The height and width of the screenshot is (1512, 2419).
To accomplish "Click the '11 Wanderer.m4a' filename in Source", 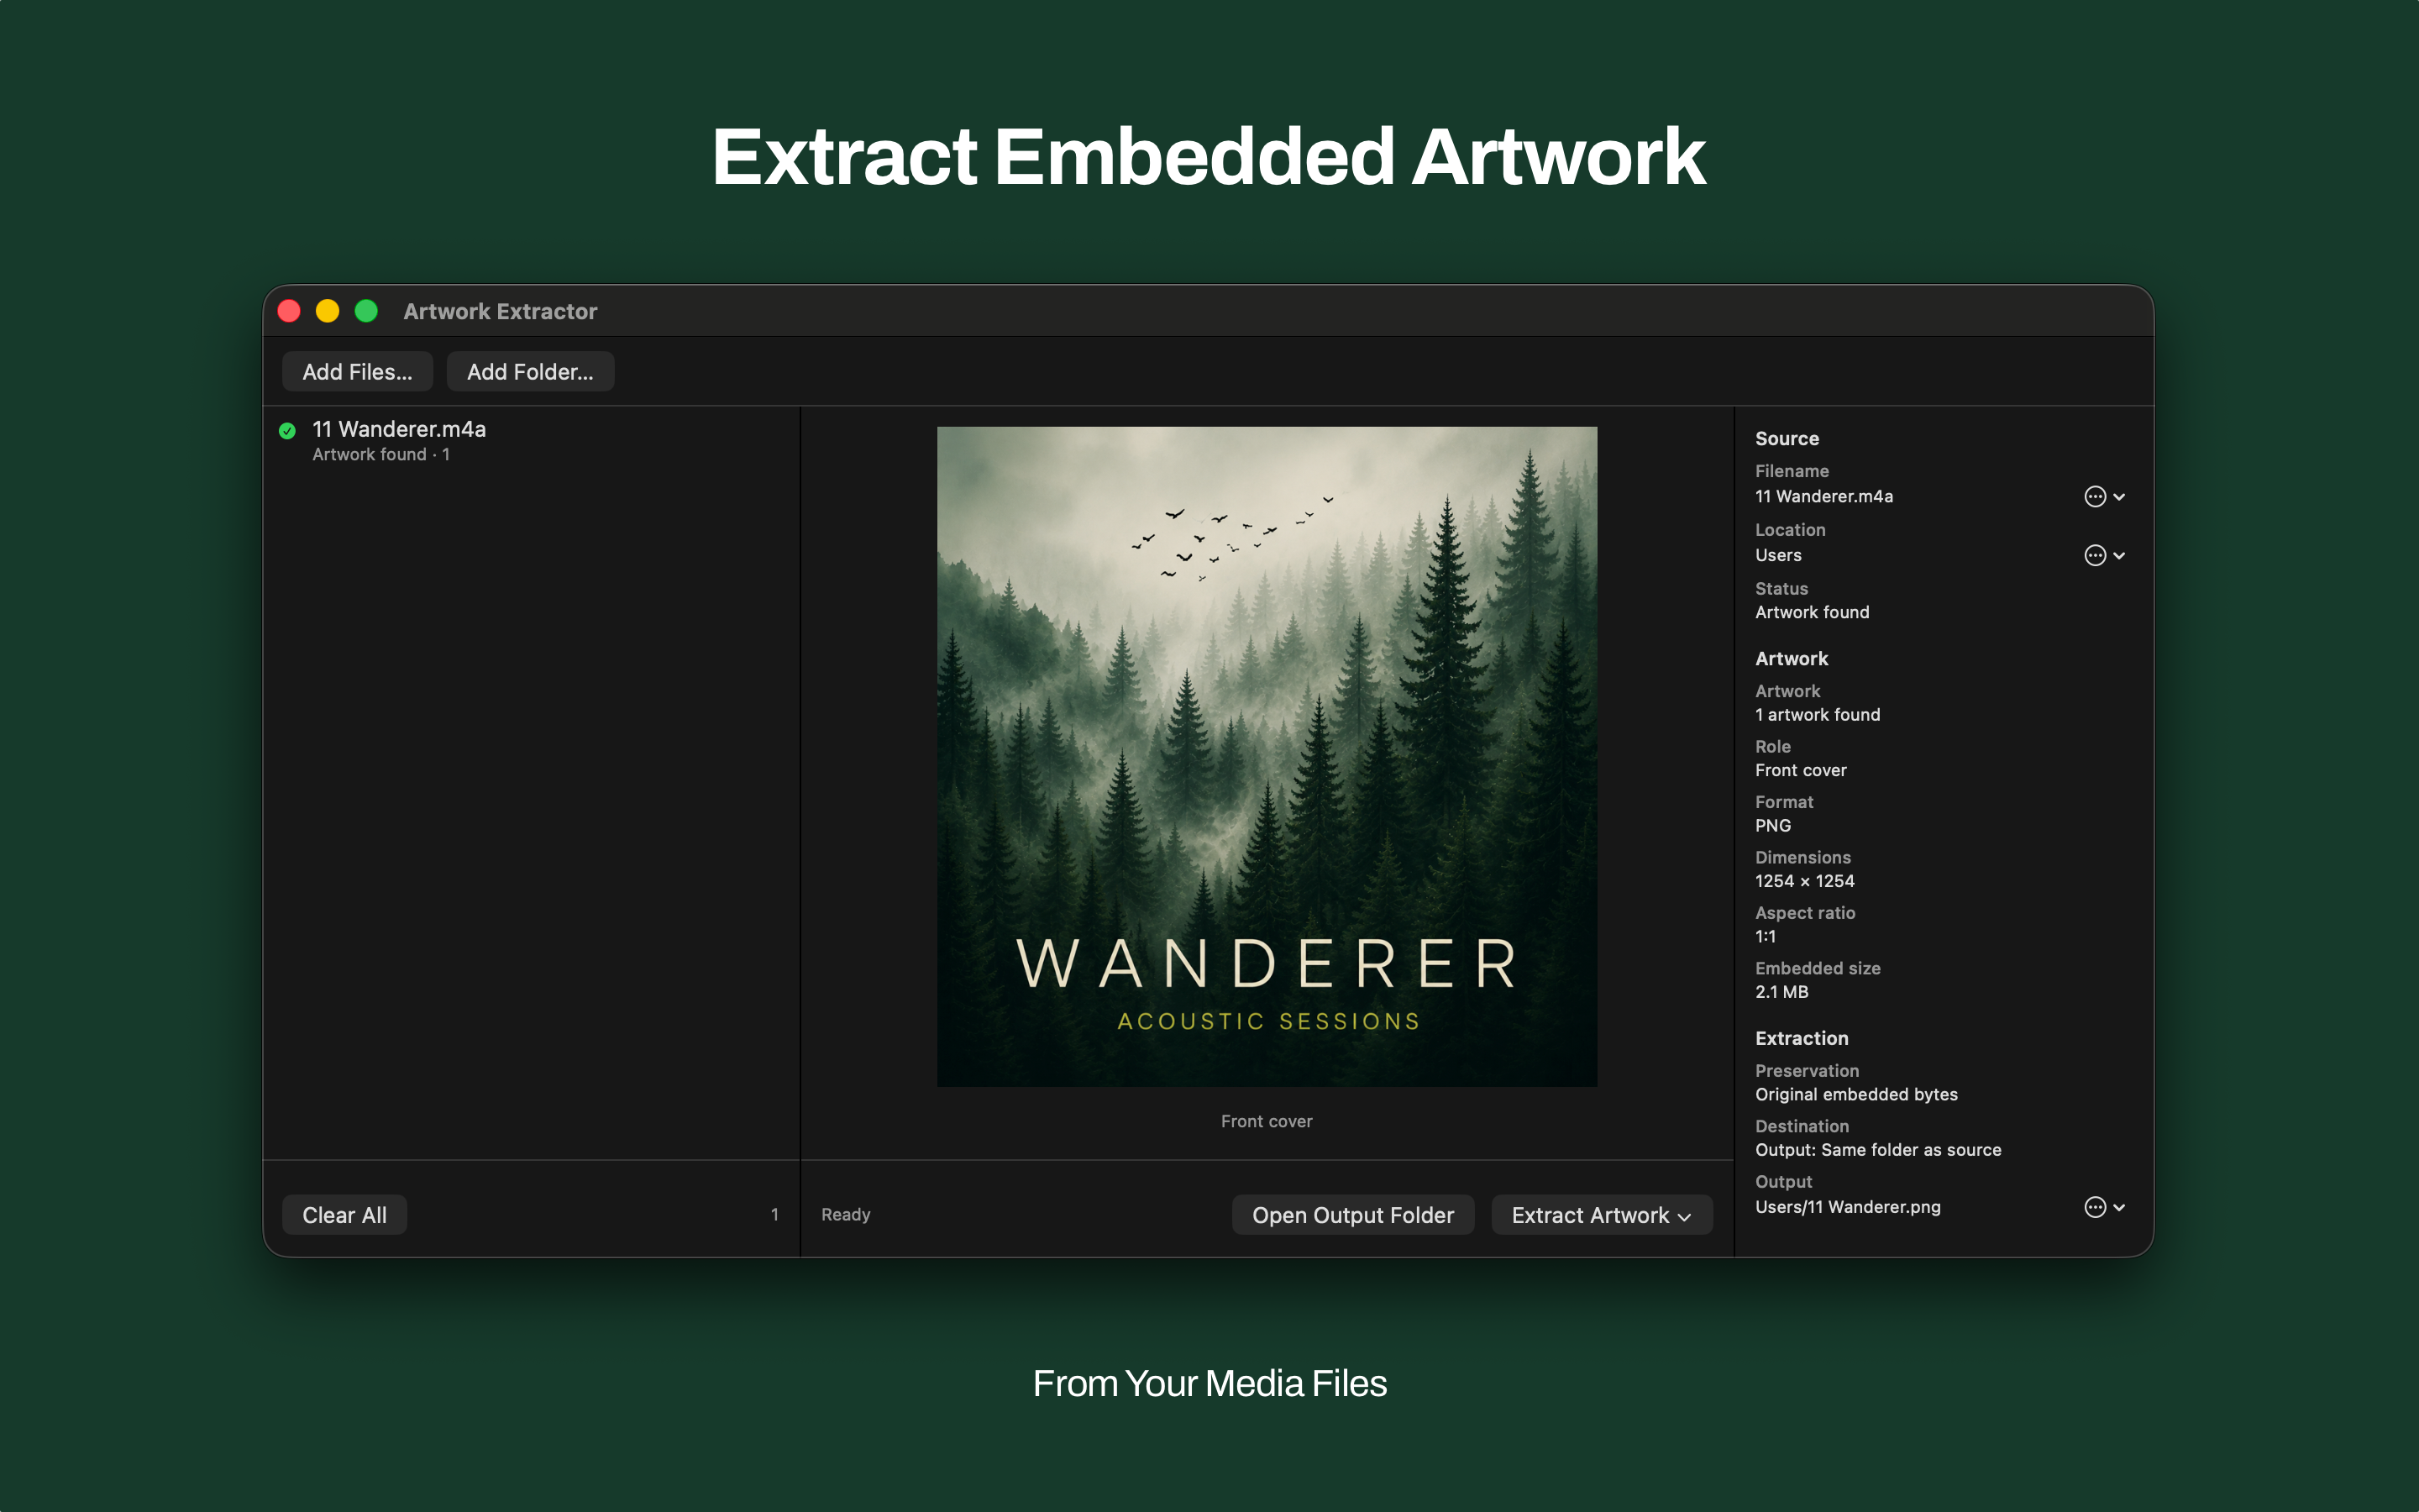I will pos(1823,497).
